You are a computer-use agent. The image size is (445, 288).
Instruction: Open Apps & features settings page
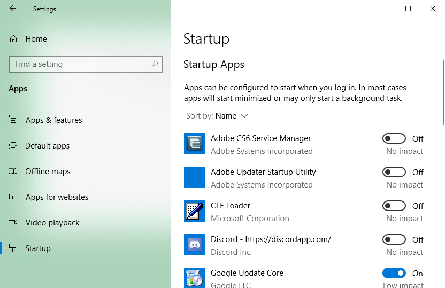pyautogui.click(x=53, y=120)
